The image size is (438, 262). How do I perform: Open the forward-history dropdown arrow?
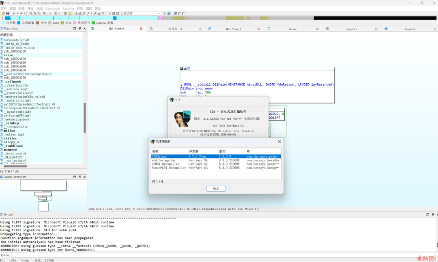[25, 13]
